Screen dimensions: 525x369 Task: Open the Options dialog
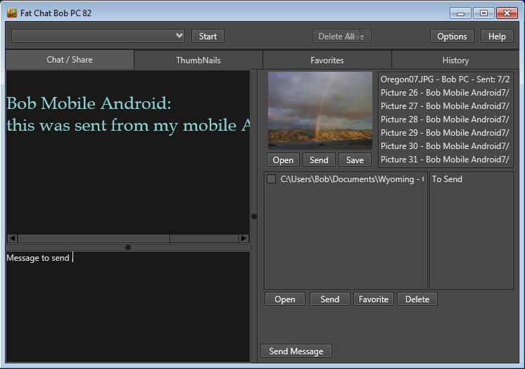[452, 37]
